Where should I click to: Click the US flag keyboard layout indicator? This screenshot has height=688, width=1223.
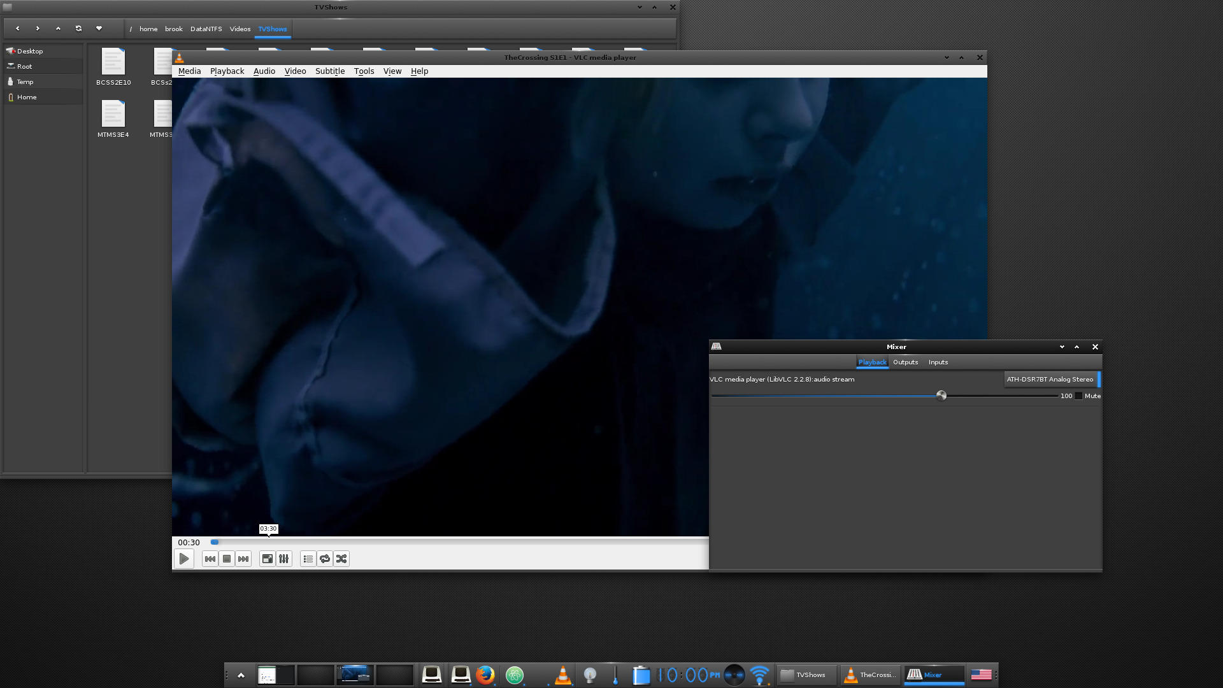[x=981, y=675]
